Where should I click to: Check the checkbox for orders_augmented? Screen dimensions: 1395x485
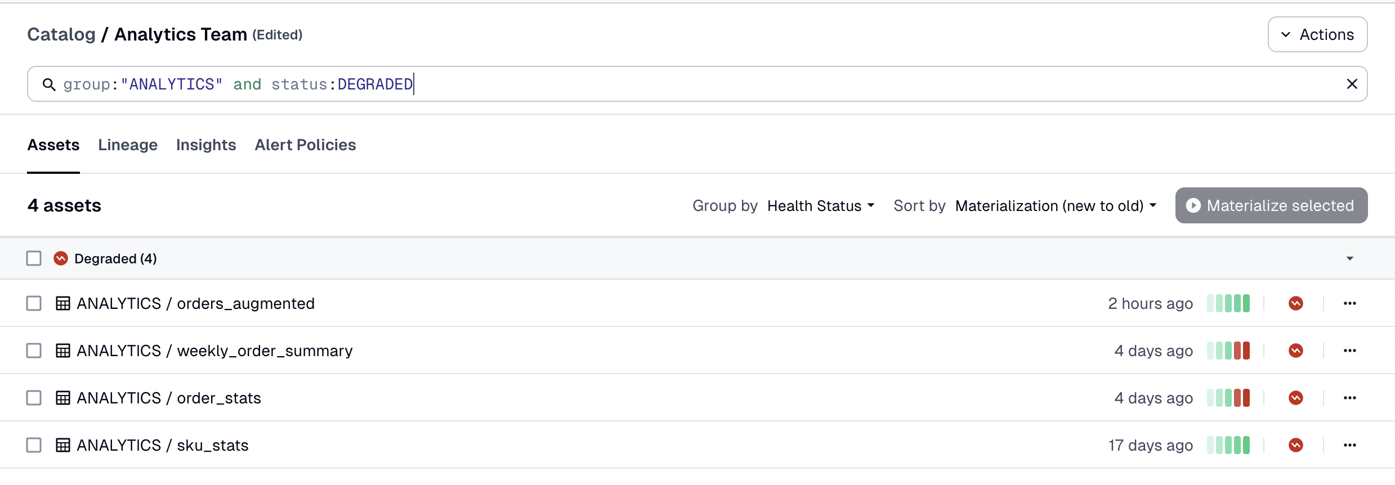coord(34,303)
